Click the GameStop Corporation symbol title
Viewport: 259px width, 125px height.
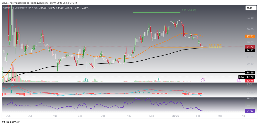coord(15,8)
